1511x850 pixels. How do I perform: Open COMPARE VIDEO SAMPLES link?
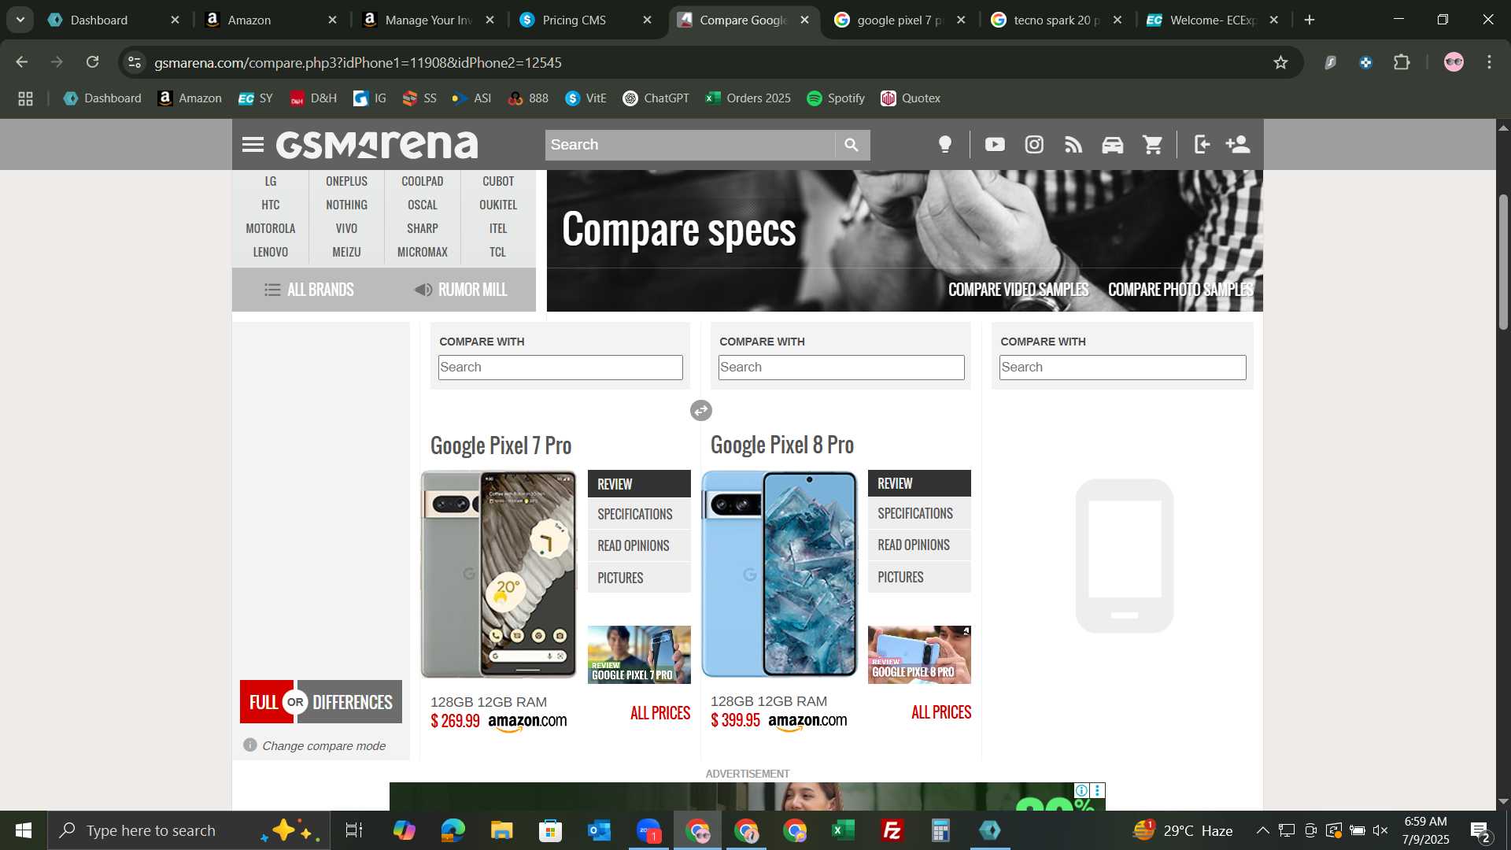[1018, 290]
